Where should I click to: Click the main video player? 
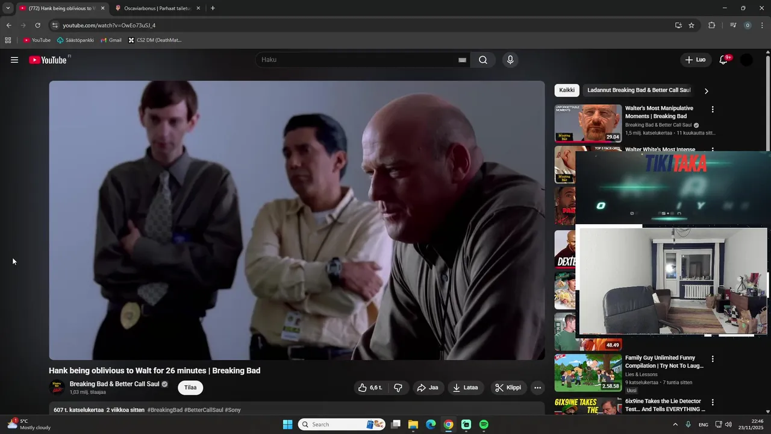(297, 221)
